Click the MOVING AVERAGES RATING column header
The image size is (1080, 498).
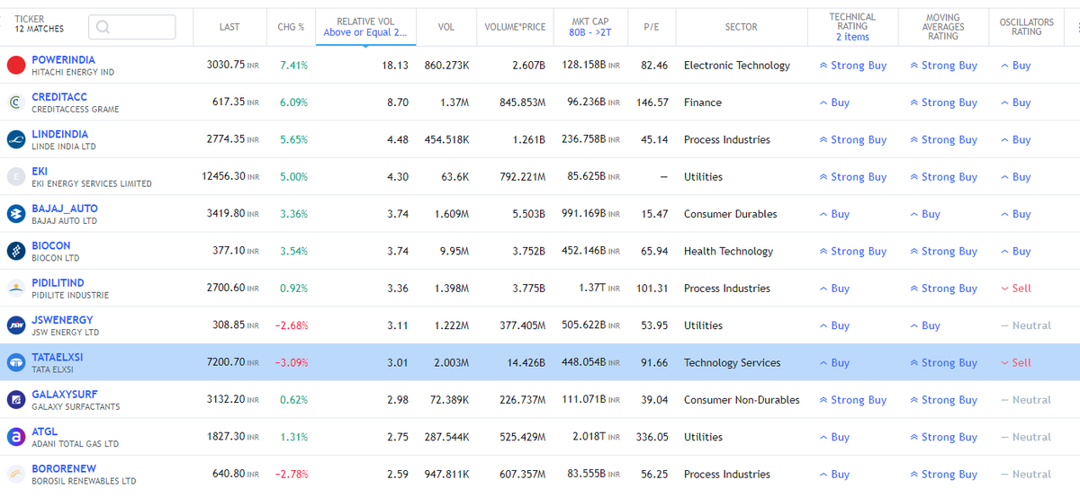coord(942,27)
